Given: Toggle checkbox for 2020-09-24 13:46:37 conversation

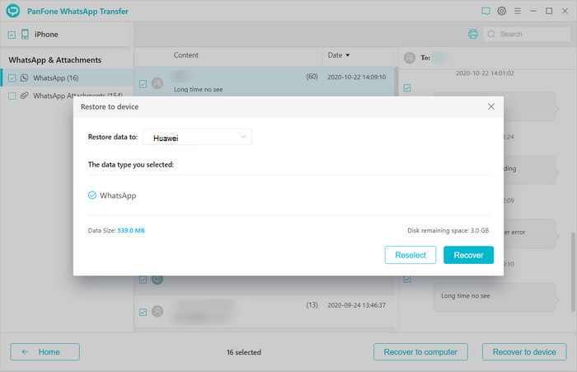Looking at the screenshot, I should coord(143,312).
